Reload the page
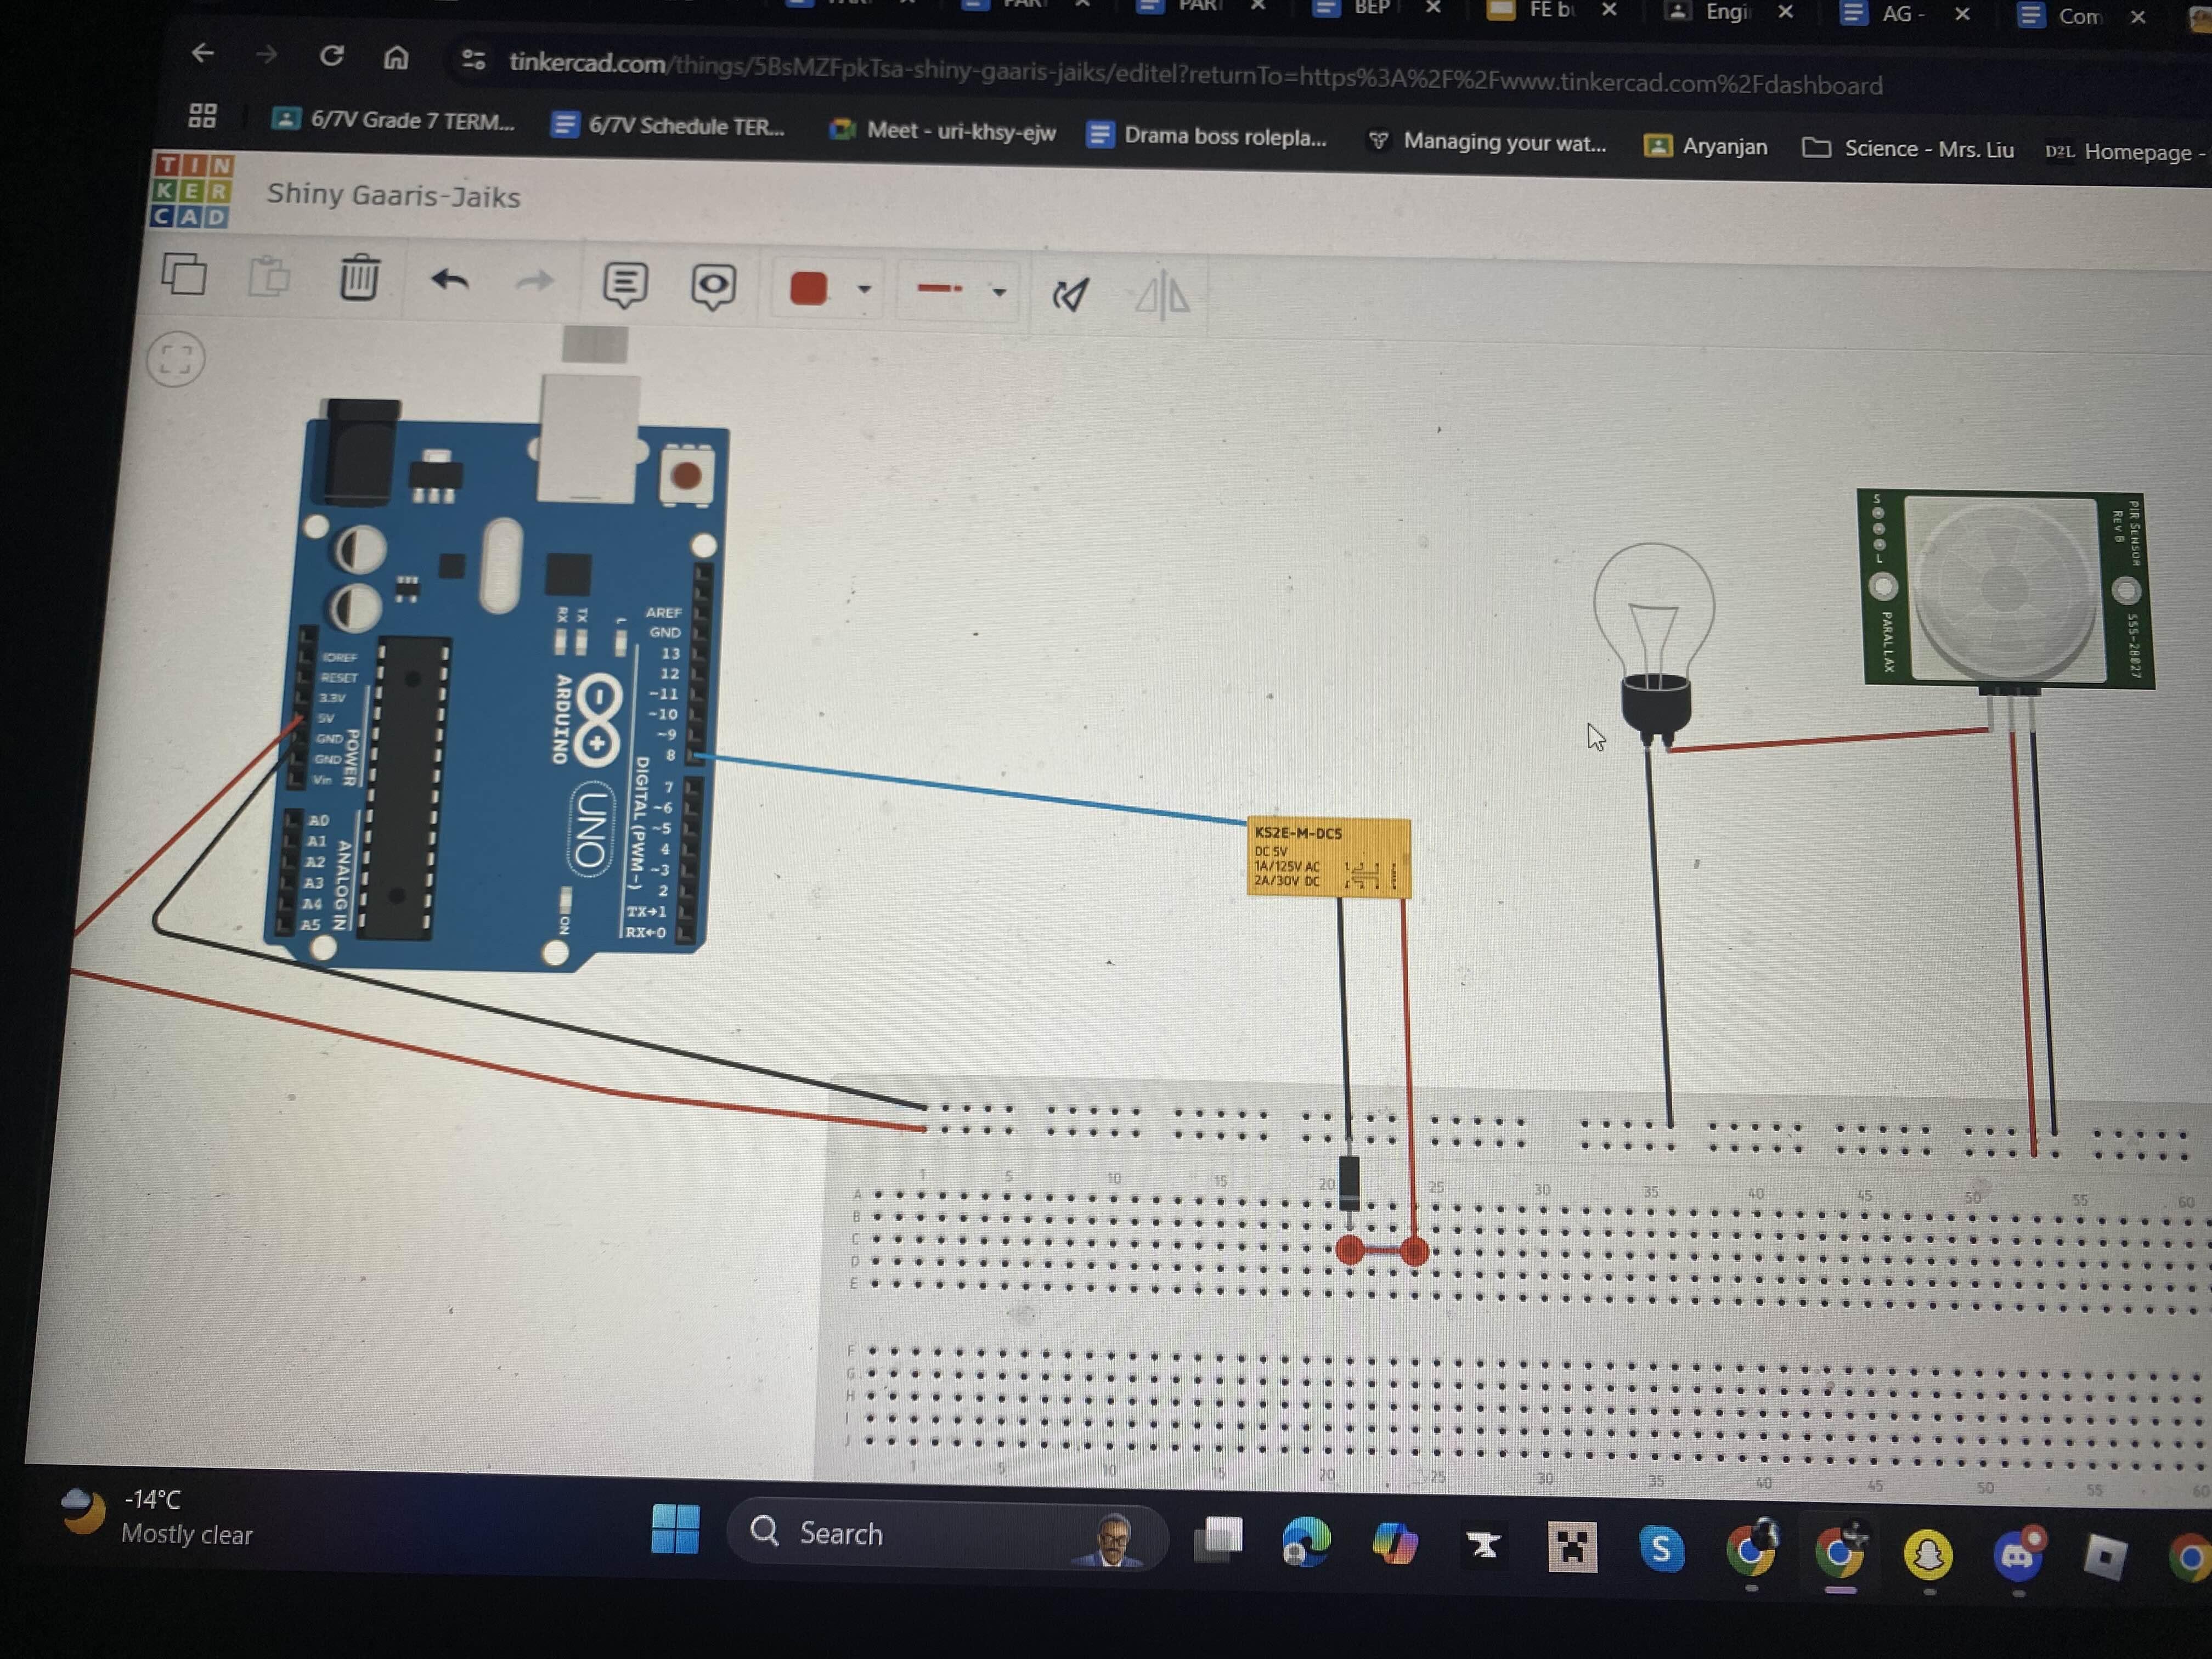2212x1659 pixels. point(332,56)
